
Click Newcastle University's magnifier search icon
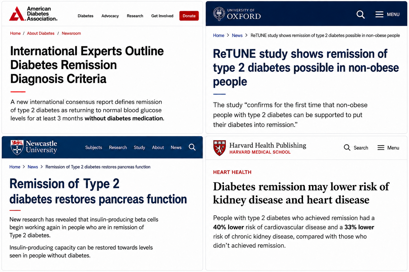click(192, 147)
